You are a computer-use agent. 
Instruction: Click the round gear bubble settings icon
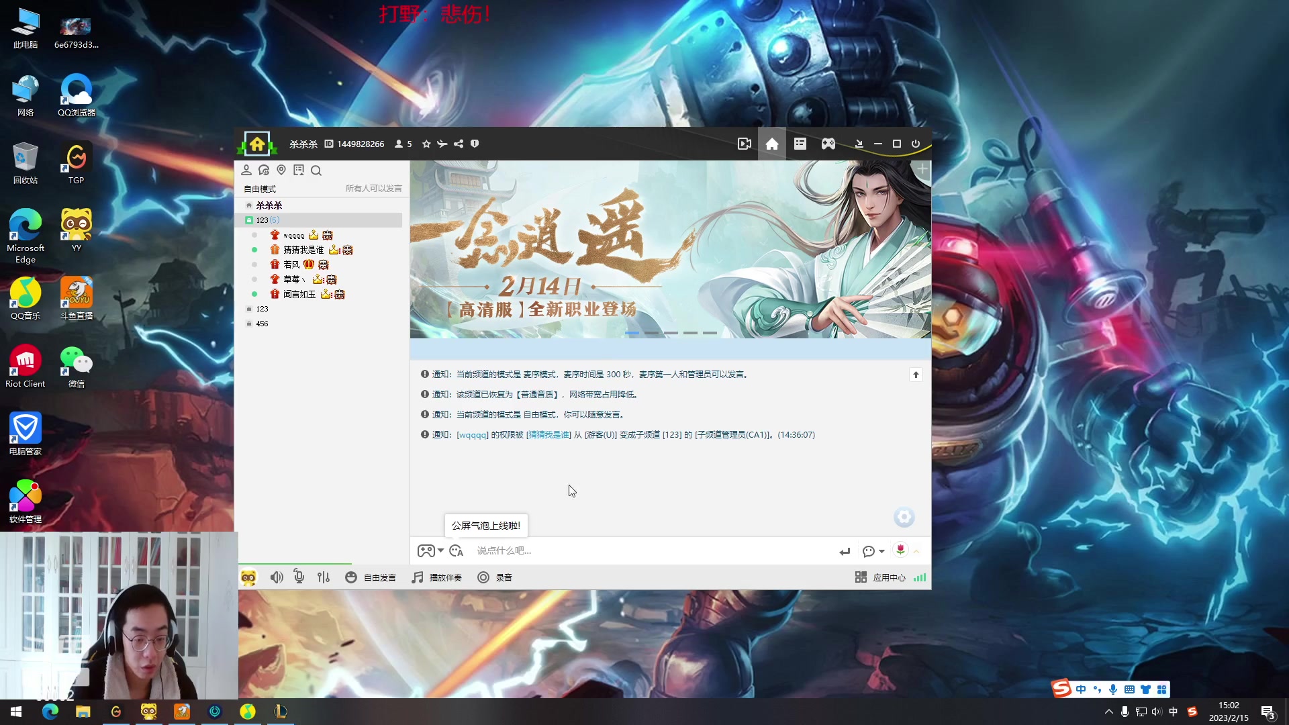pyautogui.click(x=904, y=517)
